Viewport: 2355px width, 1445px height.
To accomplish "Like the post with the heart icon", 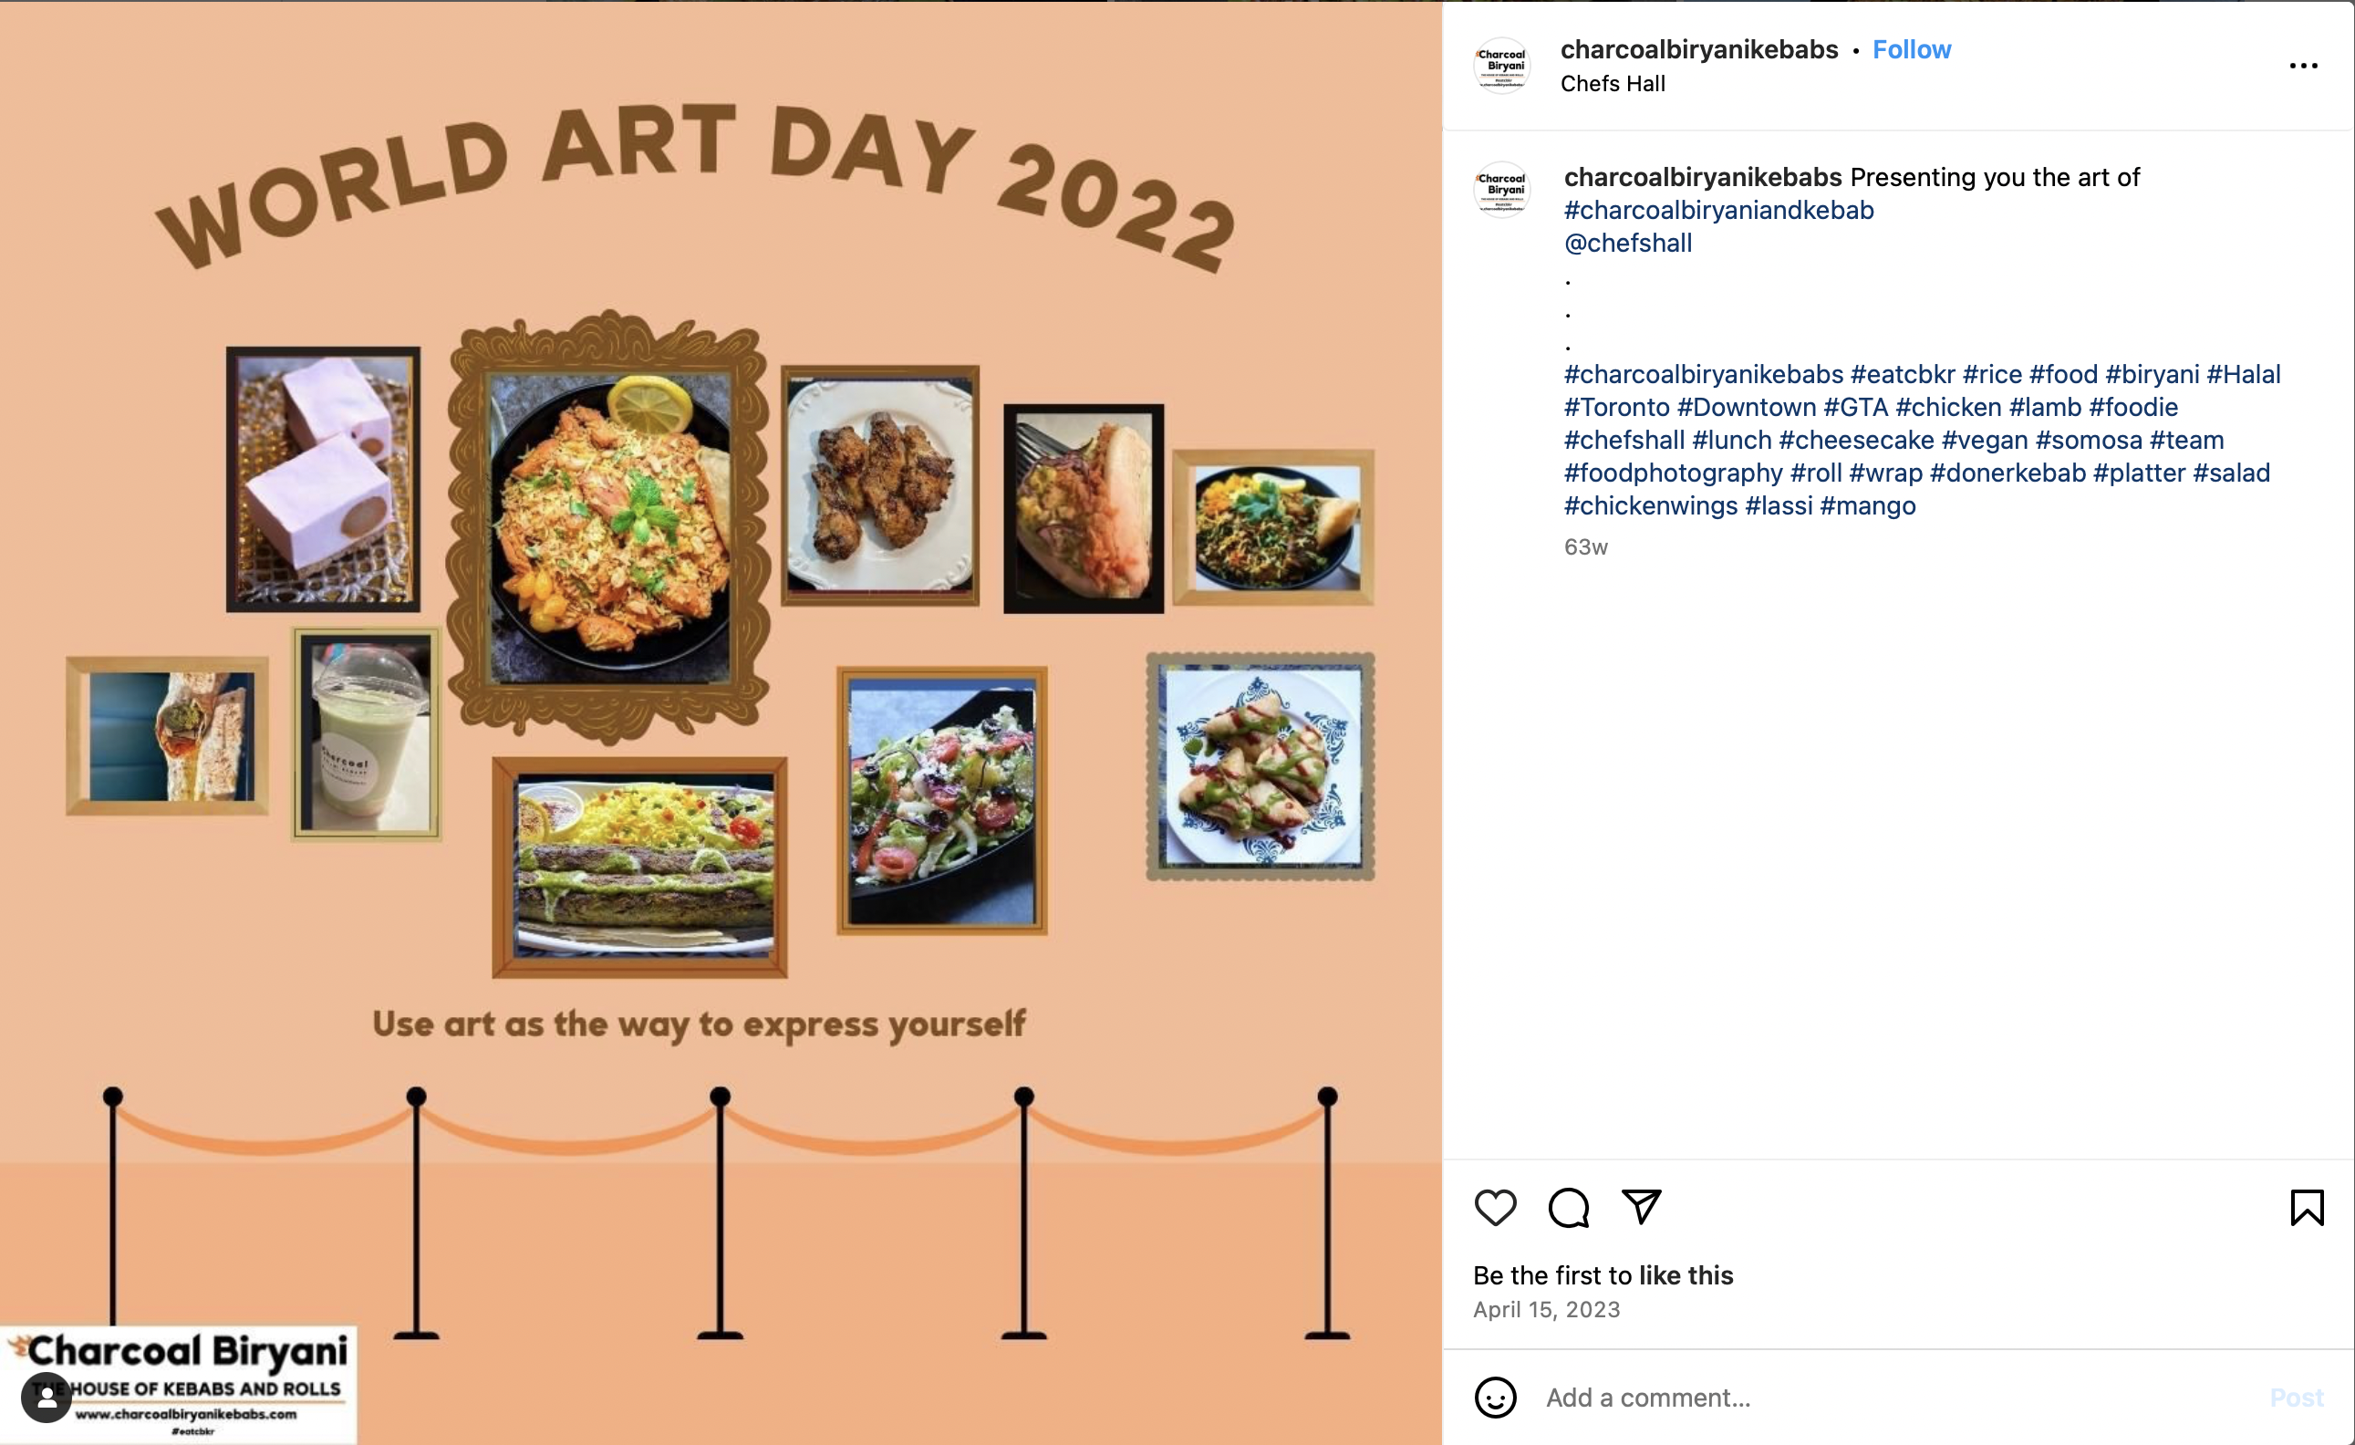I will [1495, 1207].
